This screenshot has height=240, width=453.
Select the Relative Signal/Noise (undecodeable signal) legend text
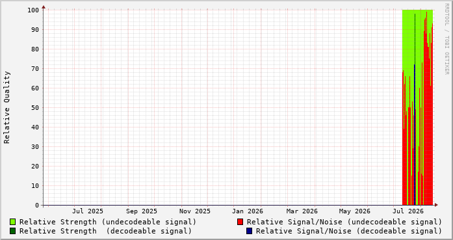(x=344, y=222)
